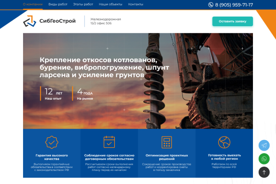Click the Гарантия высокого качества heading
Screen dimensions: 276x184
coord(52,157)
